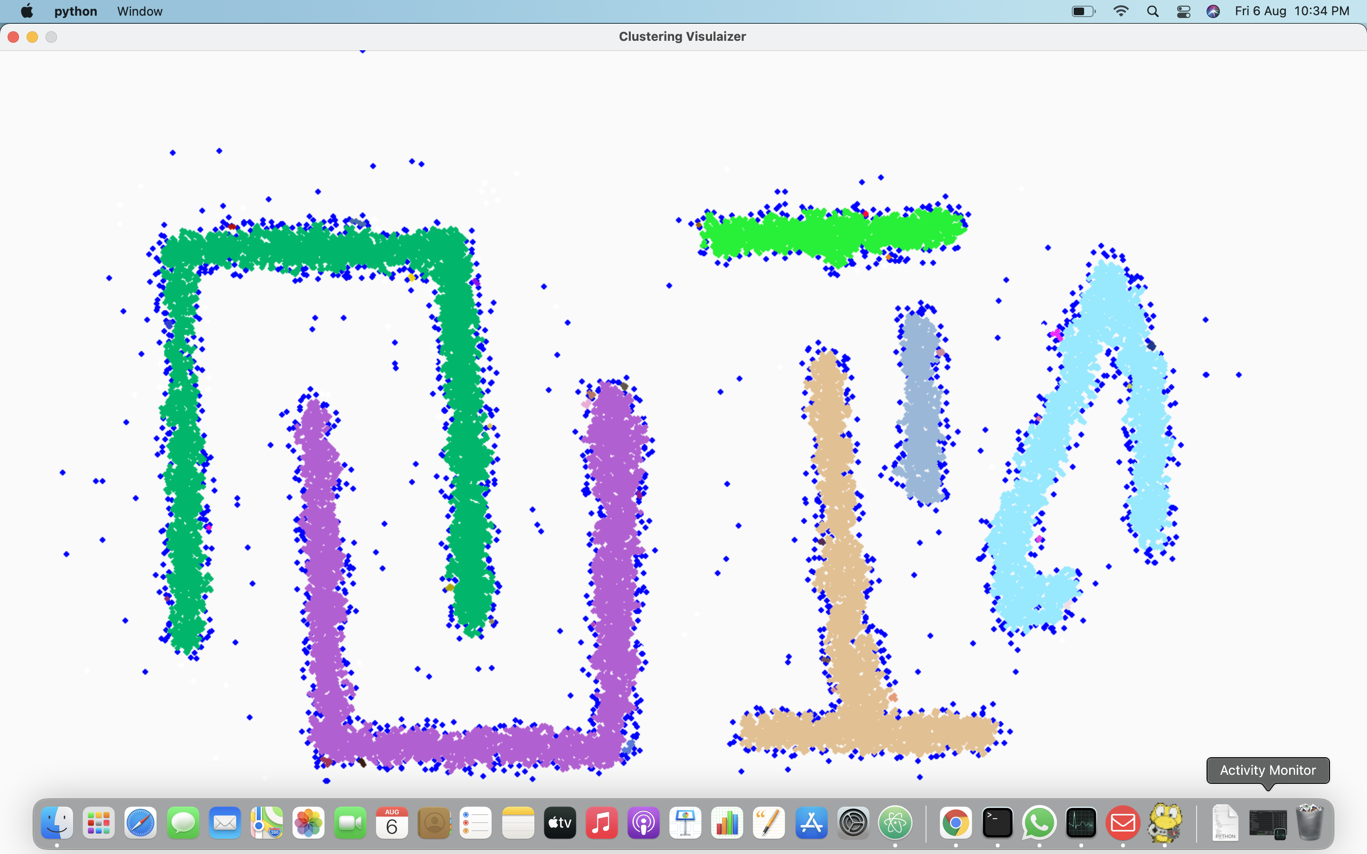Open the PYTHON script file in the Dock
The image size is (1367, 854).
(1225, 823)
